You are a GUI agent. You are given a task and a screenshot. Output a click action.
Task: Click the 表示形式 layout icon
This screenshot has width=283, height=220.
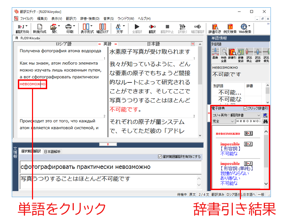pos(86,27)
